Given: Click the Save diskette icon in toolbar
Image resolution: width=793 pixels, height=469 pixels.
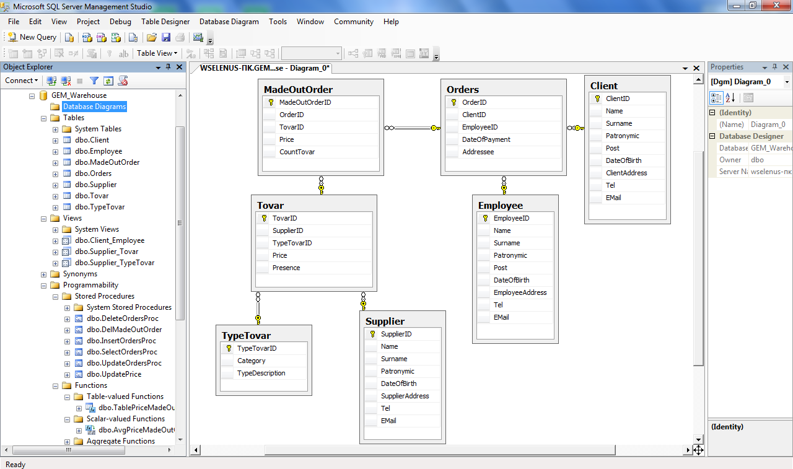Looking at the screenshot, I should tap(165, 37).
